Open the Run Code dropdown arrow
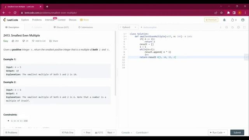 [224, 133]
